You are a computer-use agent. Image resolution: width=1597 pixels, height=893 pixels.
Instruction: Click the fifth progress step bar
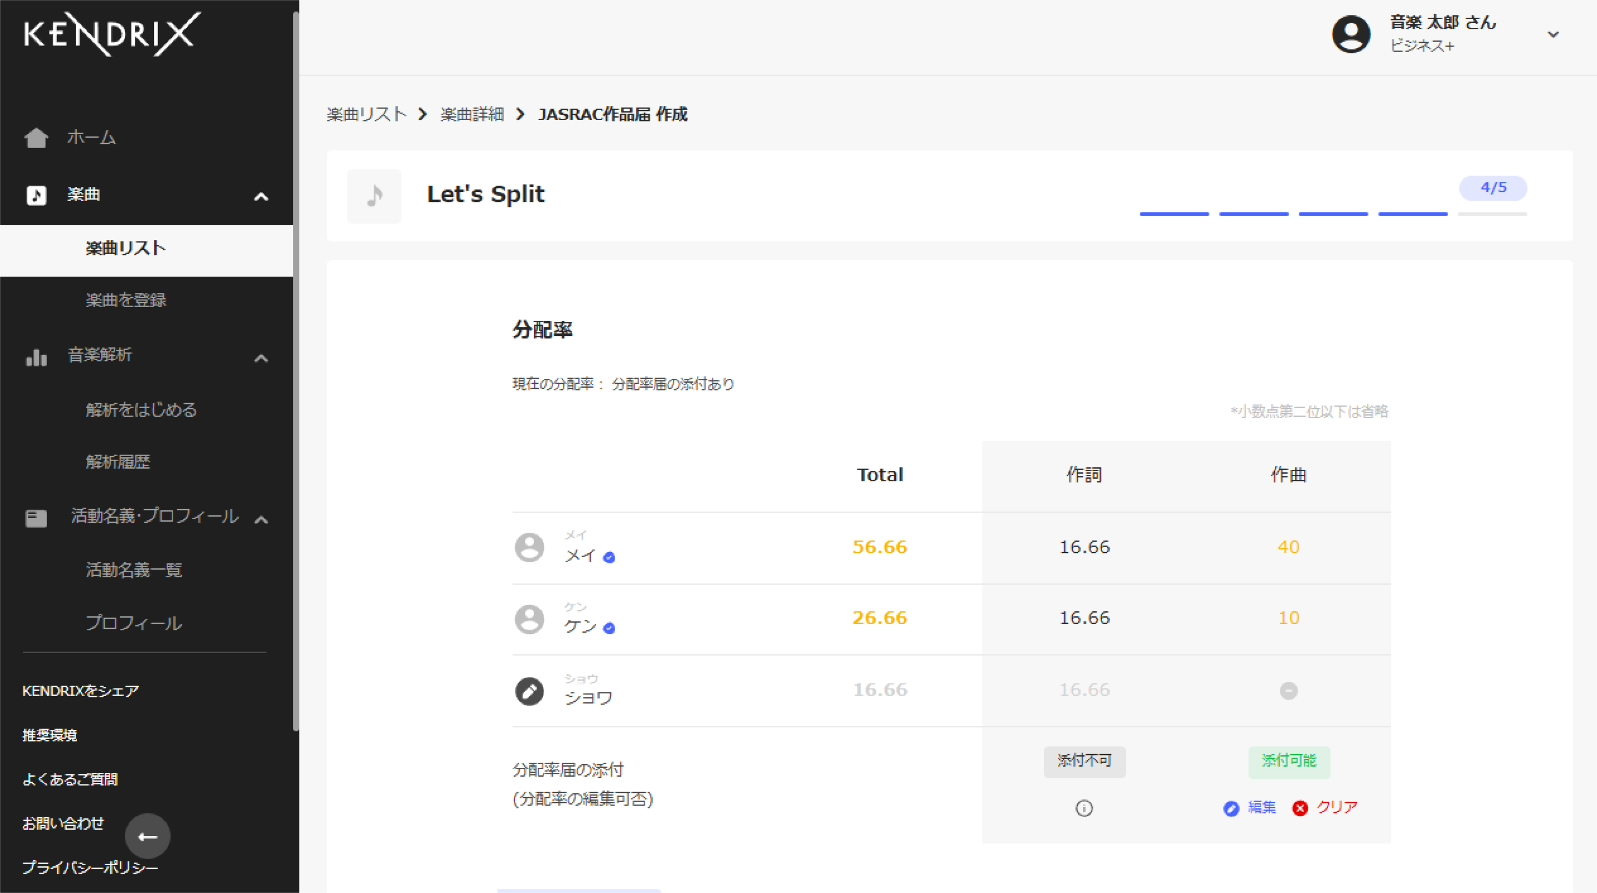[1492, 214]
